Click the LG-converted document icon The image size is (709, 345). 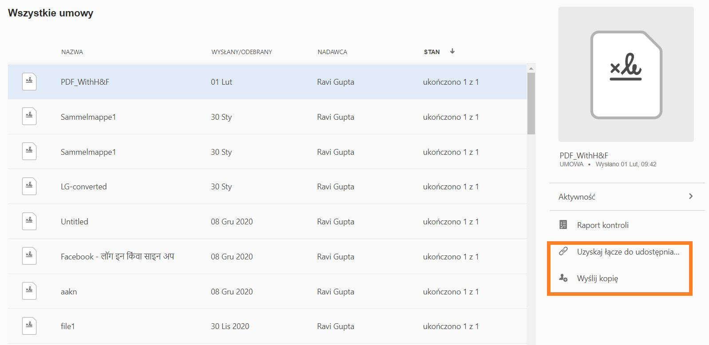click(x=29, y=186)
